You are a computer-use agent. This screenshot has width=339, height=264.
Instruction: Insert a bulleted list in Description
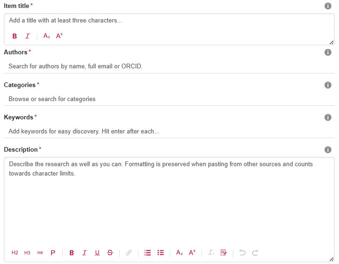point(161,253)
